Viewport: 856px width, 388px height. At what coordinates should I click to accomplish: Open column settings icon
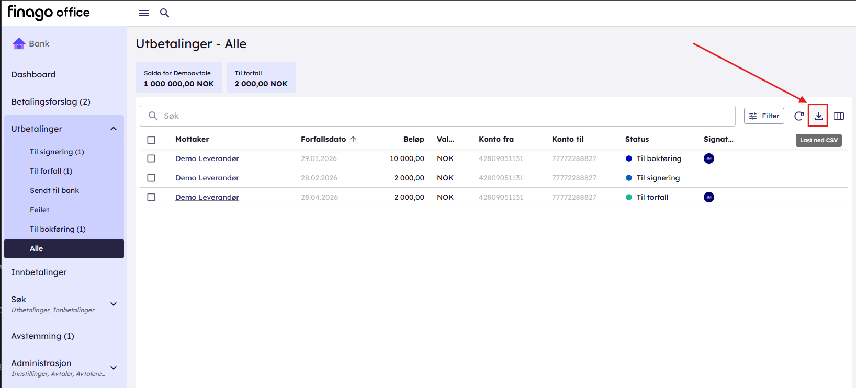(x=838, y=116)
